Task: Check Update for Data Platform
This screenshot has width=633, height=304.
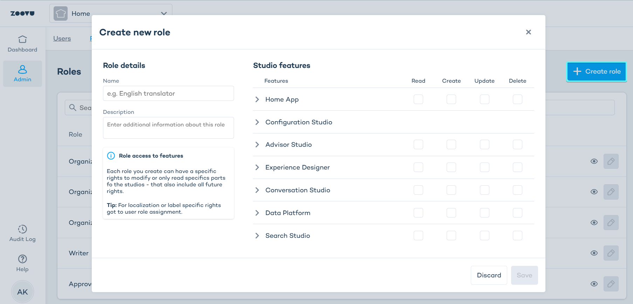Action: (484, 213)
